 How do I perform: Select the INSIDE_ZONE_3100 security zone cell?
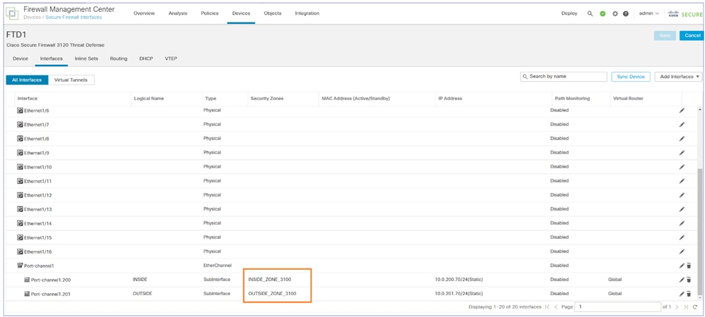click(270, 280)
